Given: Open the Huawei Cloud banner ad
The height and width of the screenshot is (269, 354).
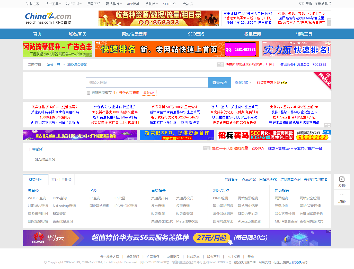Looking at the screenshot, I should pyautogui.click(x=177, y=238).
